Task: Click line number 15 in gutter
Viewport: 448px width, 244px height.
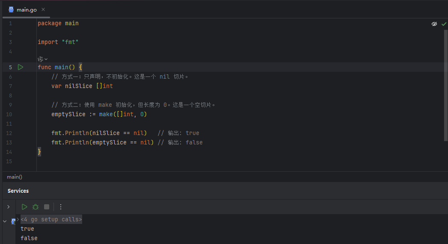Action: point(9,162)
